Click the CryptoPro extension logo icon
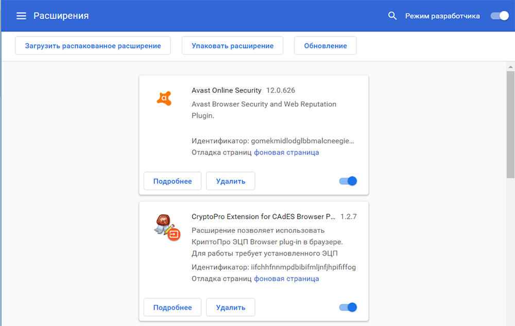515x326 pixels. pos(165,227)
